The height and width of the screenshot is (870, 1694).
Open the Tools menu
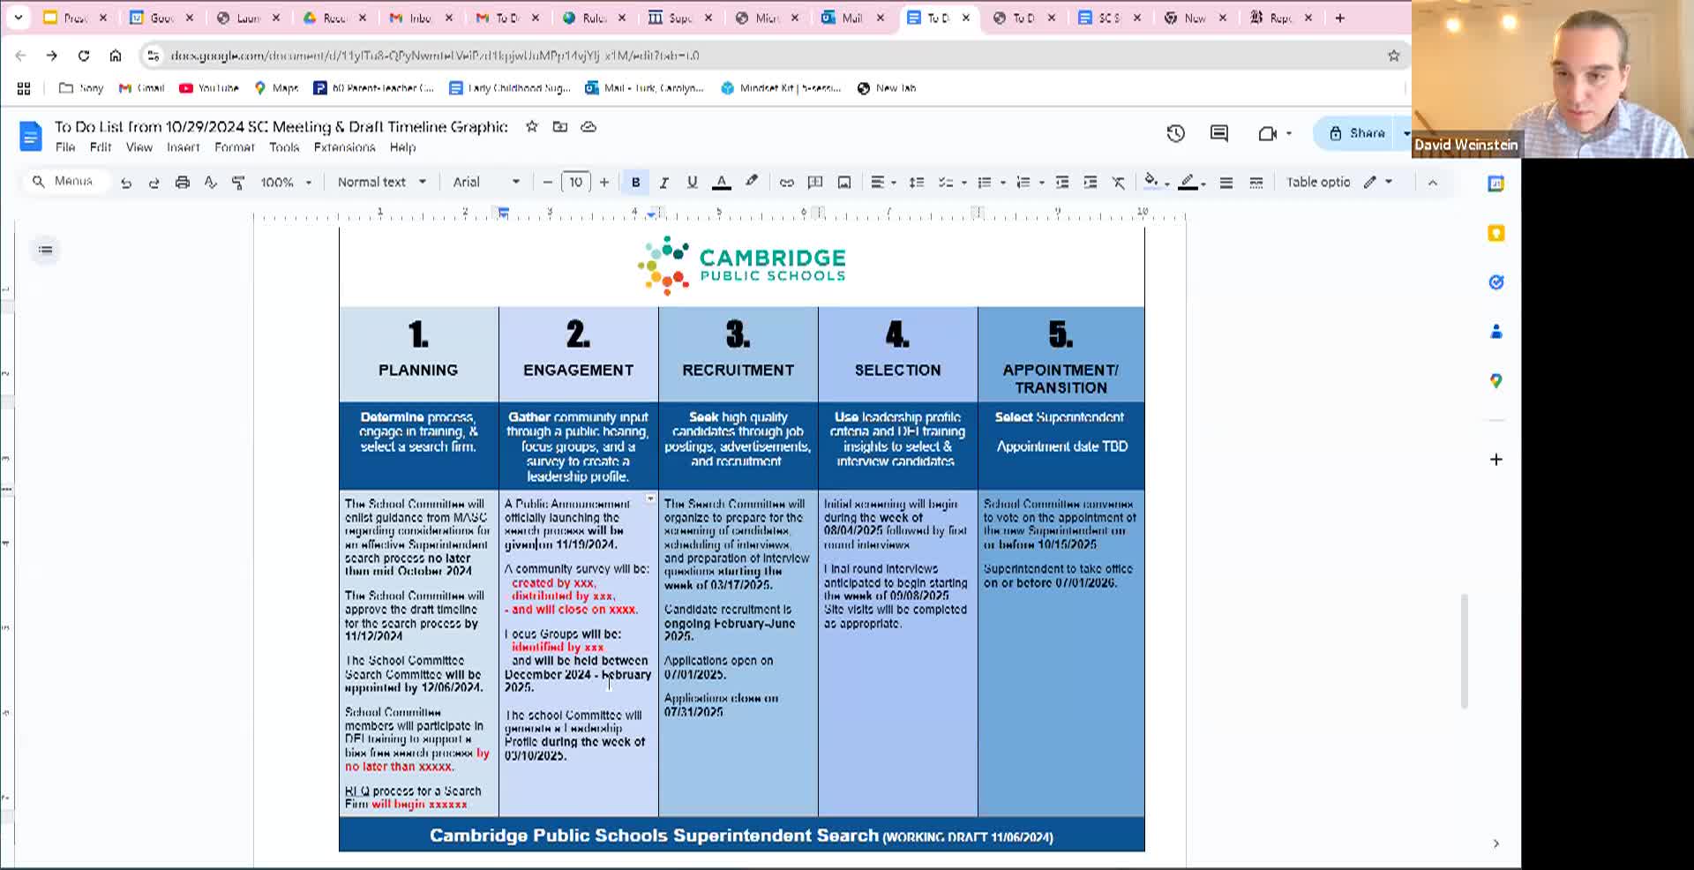pyautogui.click(x=284, y=147)
